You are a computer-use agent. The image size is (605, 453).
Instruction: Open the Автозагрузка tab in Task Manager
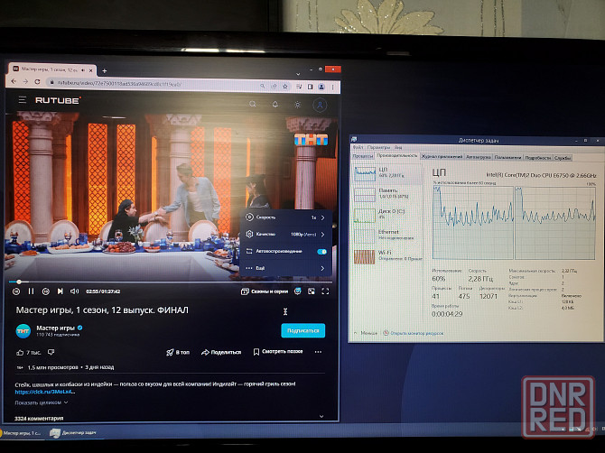pyautogui.click(x=479, y=157)
